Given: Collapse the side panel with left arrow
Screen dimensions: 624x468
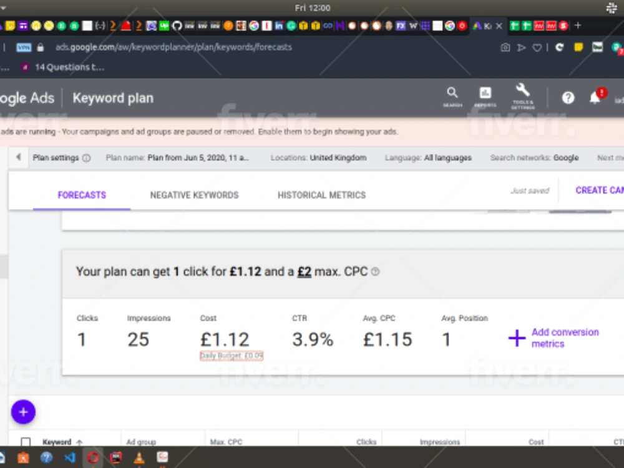Looking at the screenshot, I should point(18,157).
